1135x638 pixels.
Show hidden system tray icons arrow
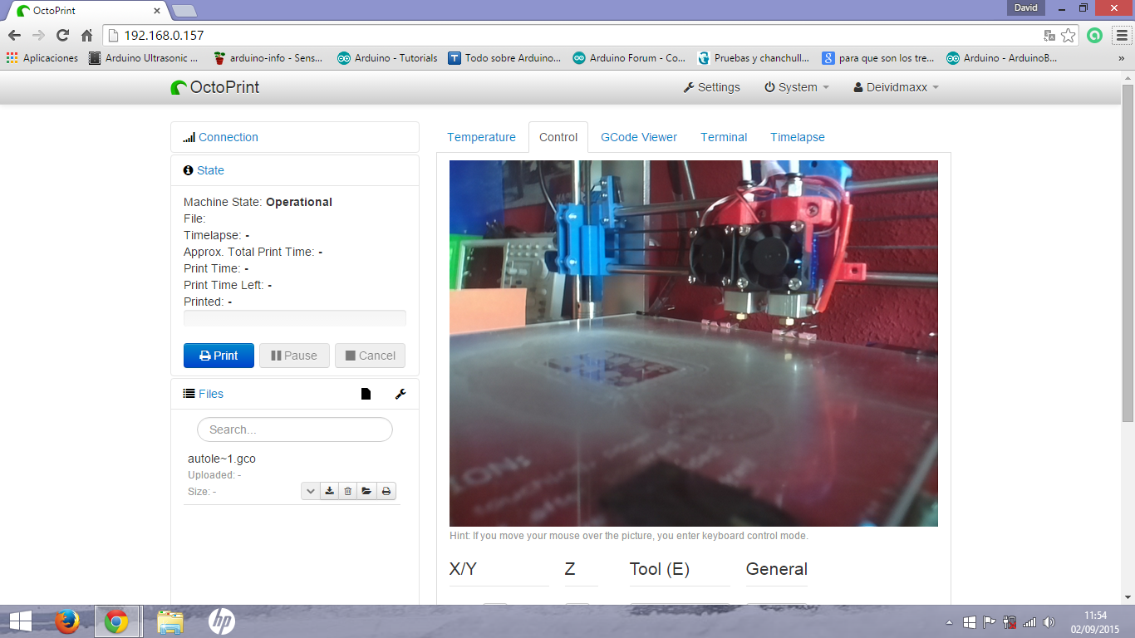coord(950,621)
